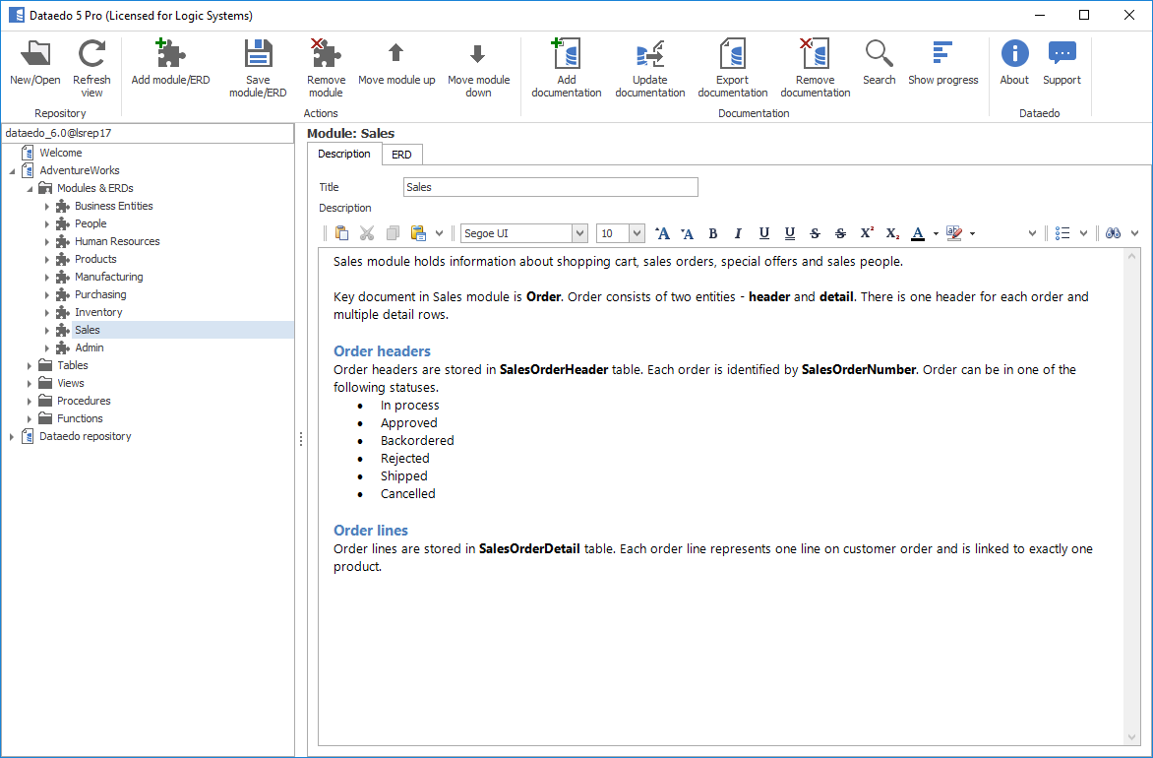Viewport: 1153px width, 758px height.
Task: Click Save module/ERD floppy disk icon
Action: click(258, 55)
